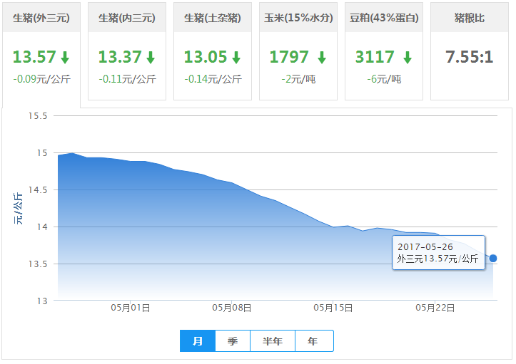Viewport: 516px width, 364px height.
Task: Click the down arrow beside 13.05
Action: click(236, 58)
